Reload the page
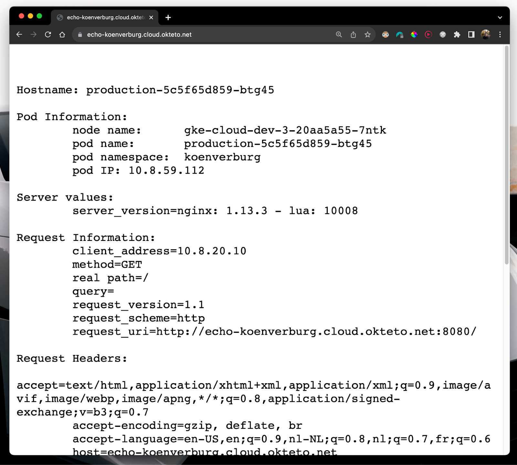 (48, 35)
